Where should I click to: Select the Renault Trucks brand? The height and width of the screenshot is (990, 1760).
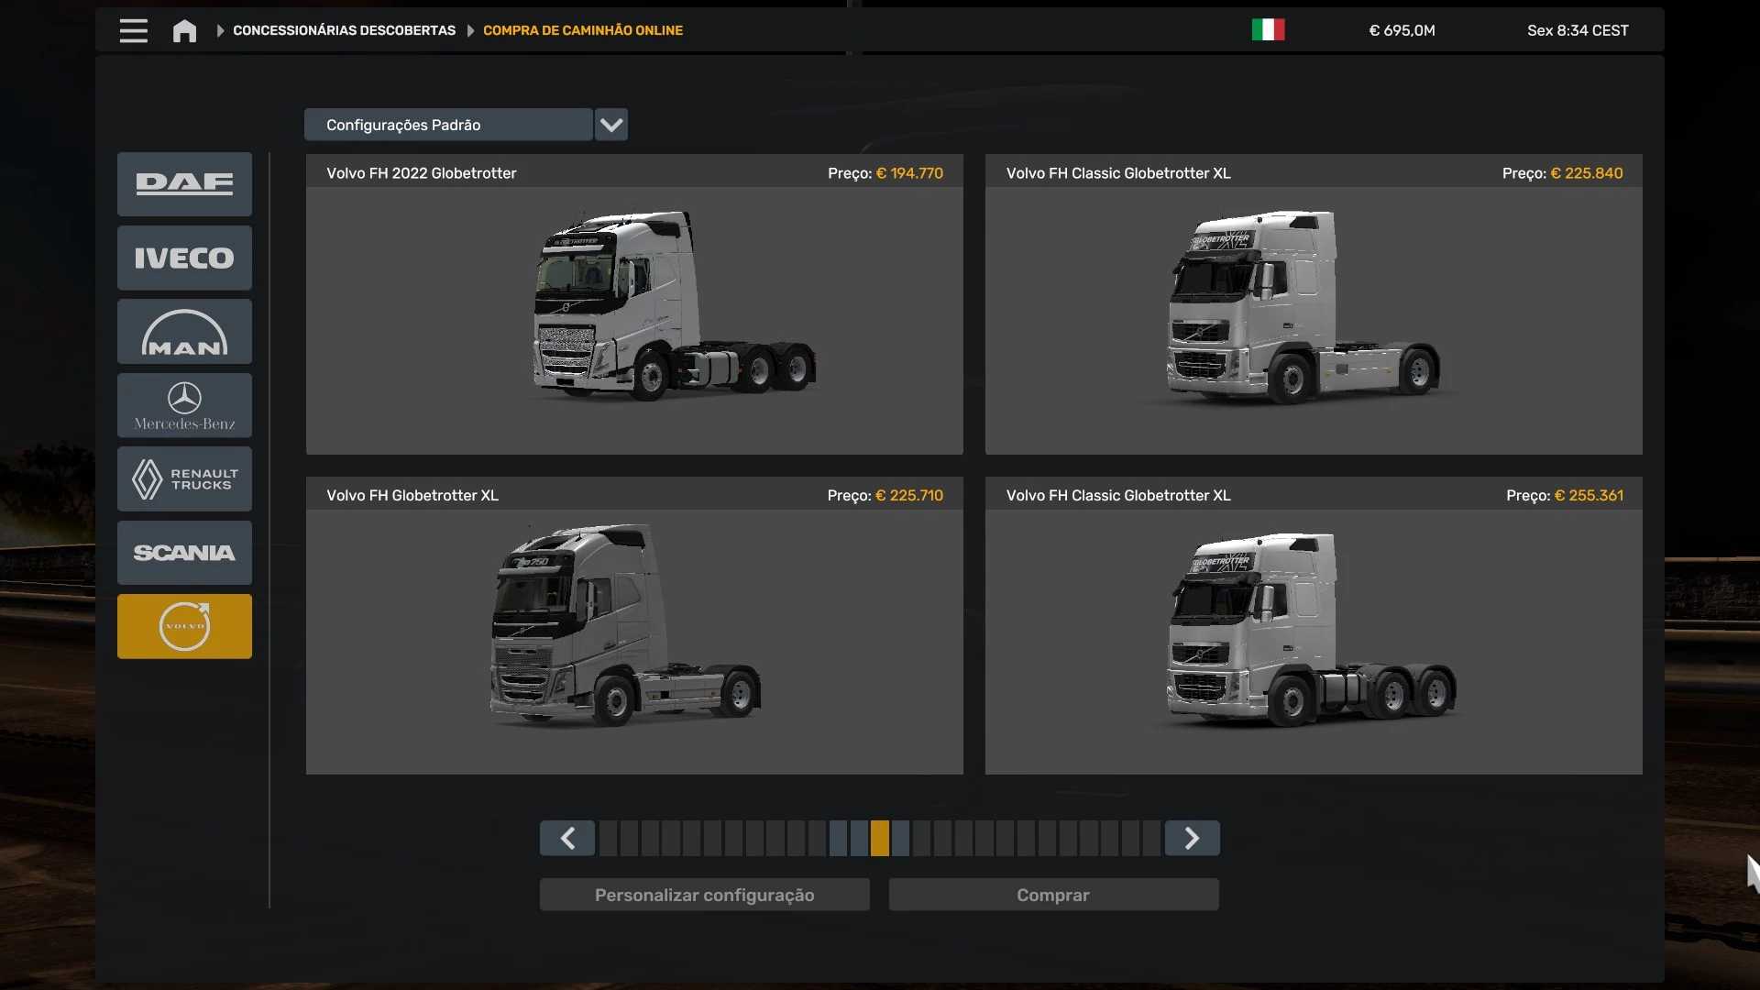184,479
